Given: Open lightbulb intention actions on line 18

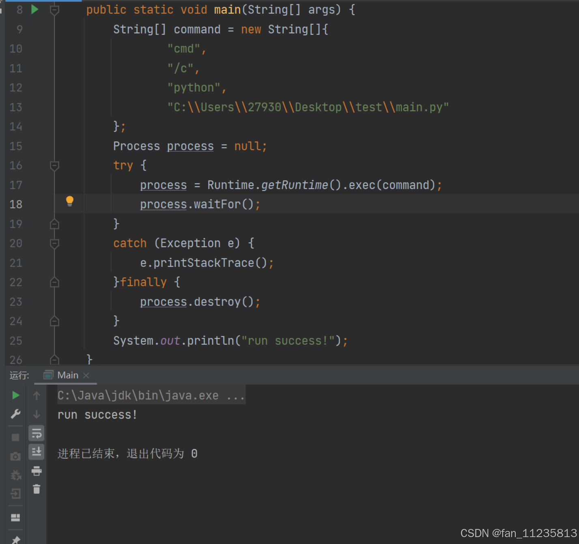Looking at the screenshot, I should pyautogui.click(x=69, y=201).
